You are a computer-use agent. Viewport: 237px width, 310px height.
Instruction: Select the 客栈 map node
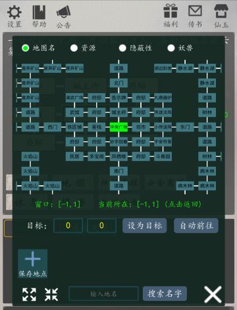coord(97,127)
